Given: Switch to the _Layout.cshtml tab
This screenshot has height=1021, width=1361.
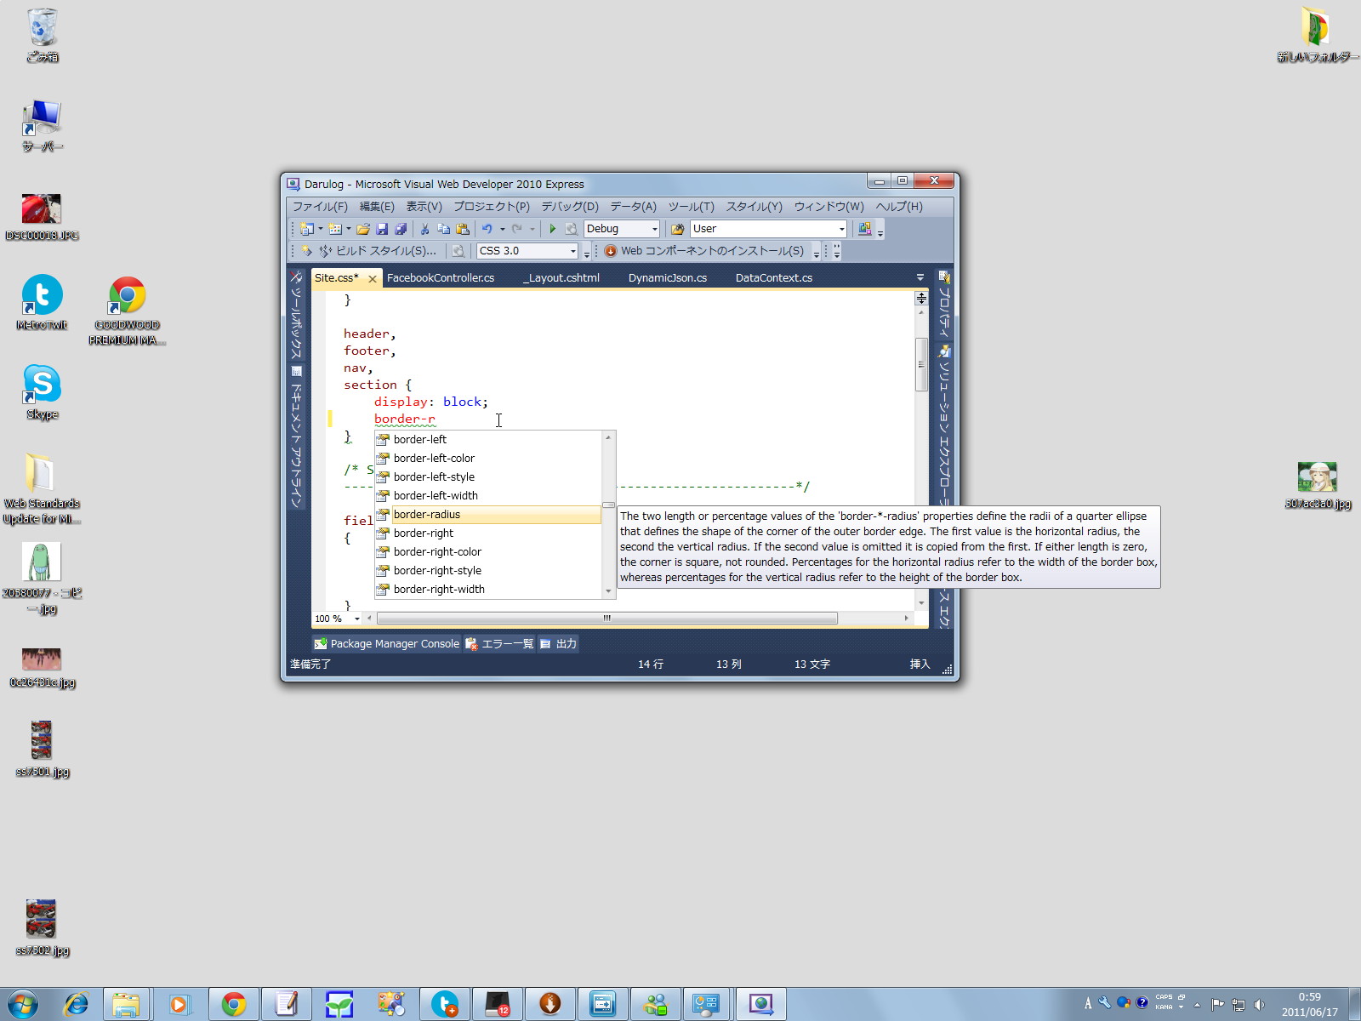Looking at the screenshot, I should click(561, 278).
